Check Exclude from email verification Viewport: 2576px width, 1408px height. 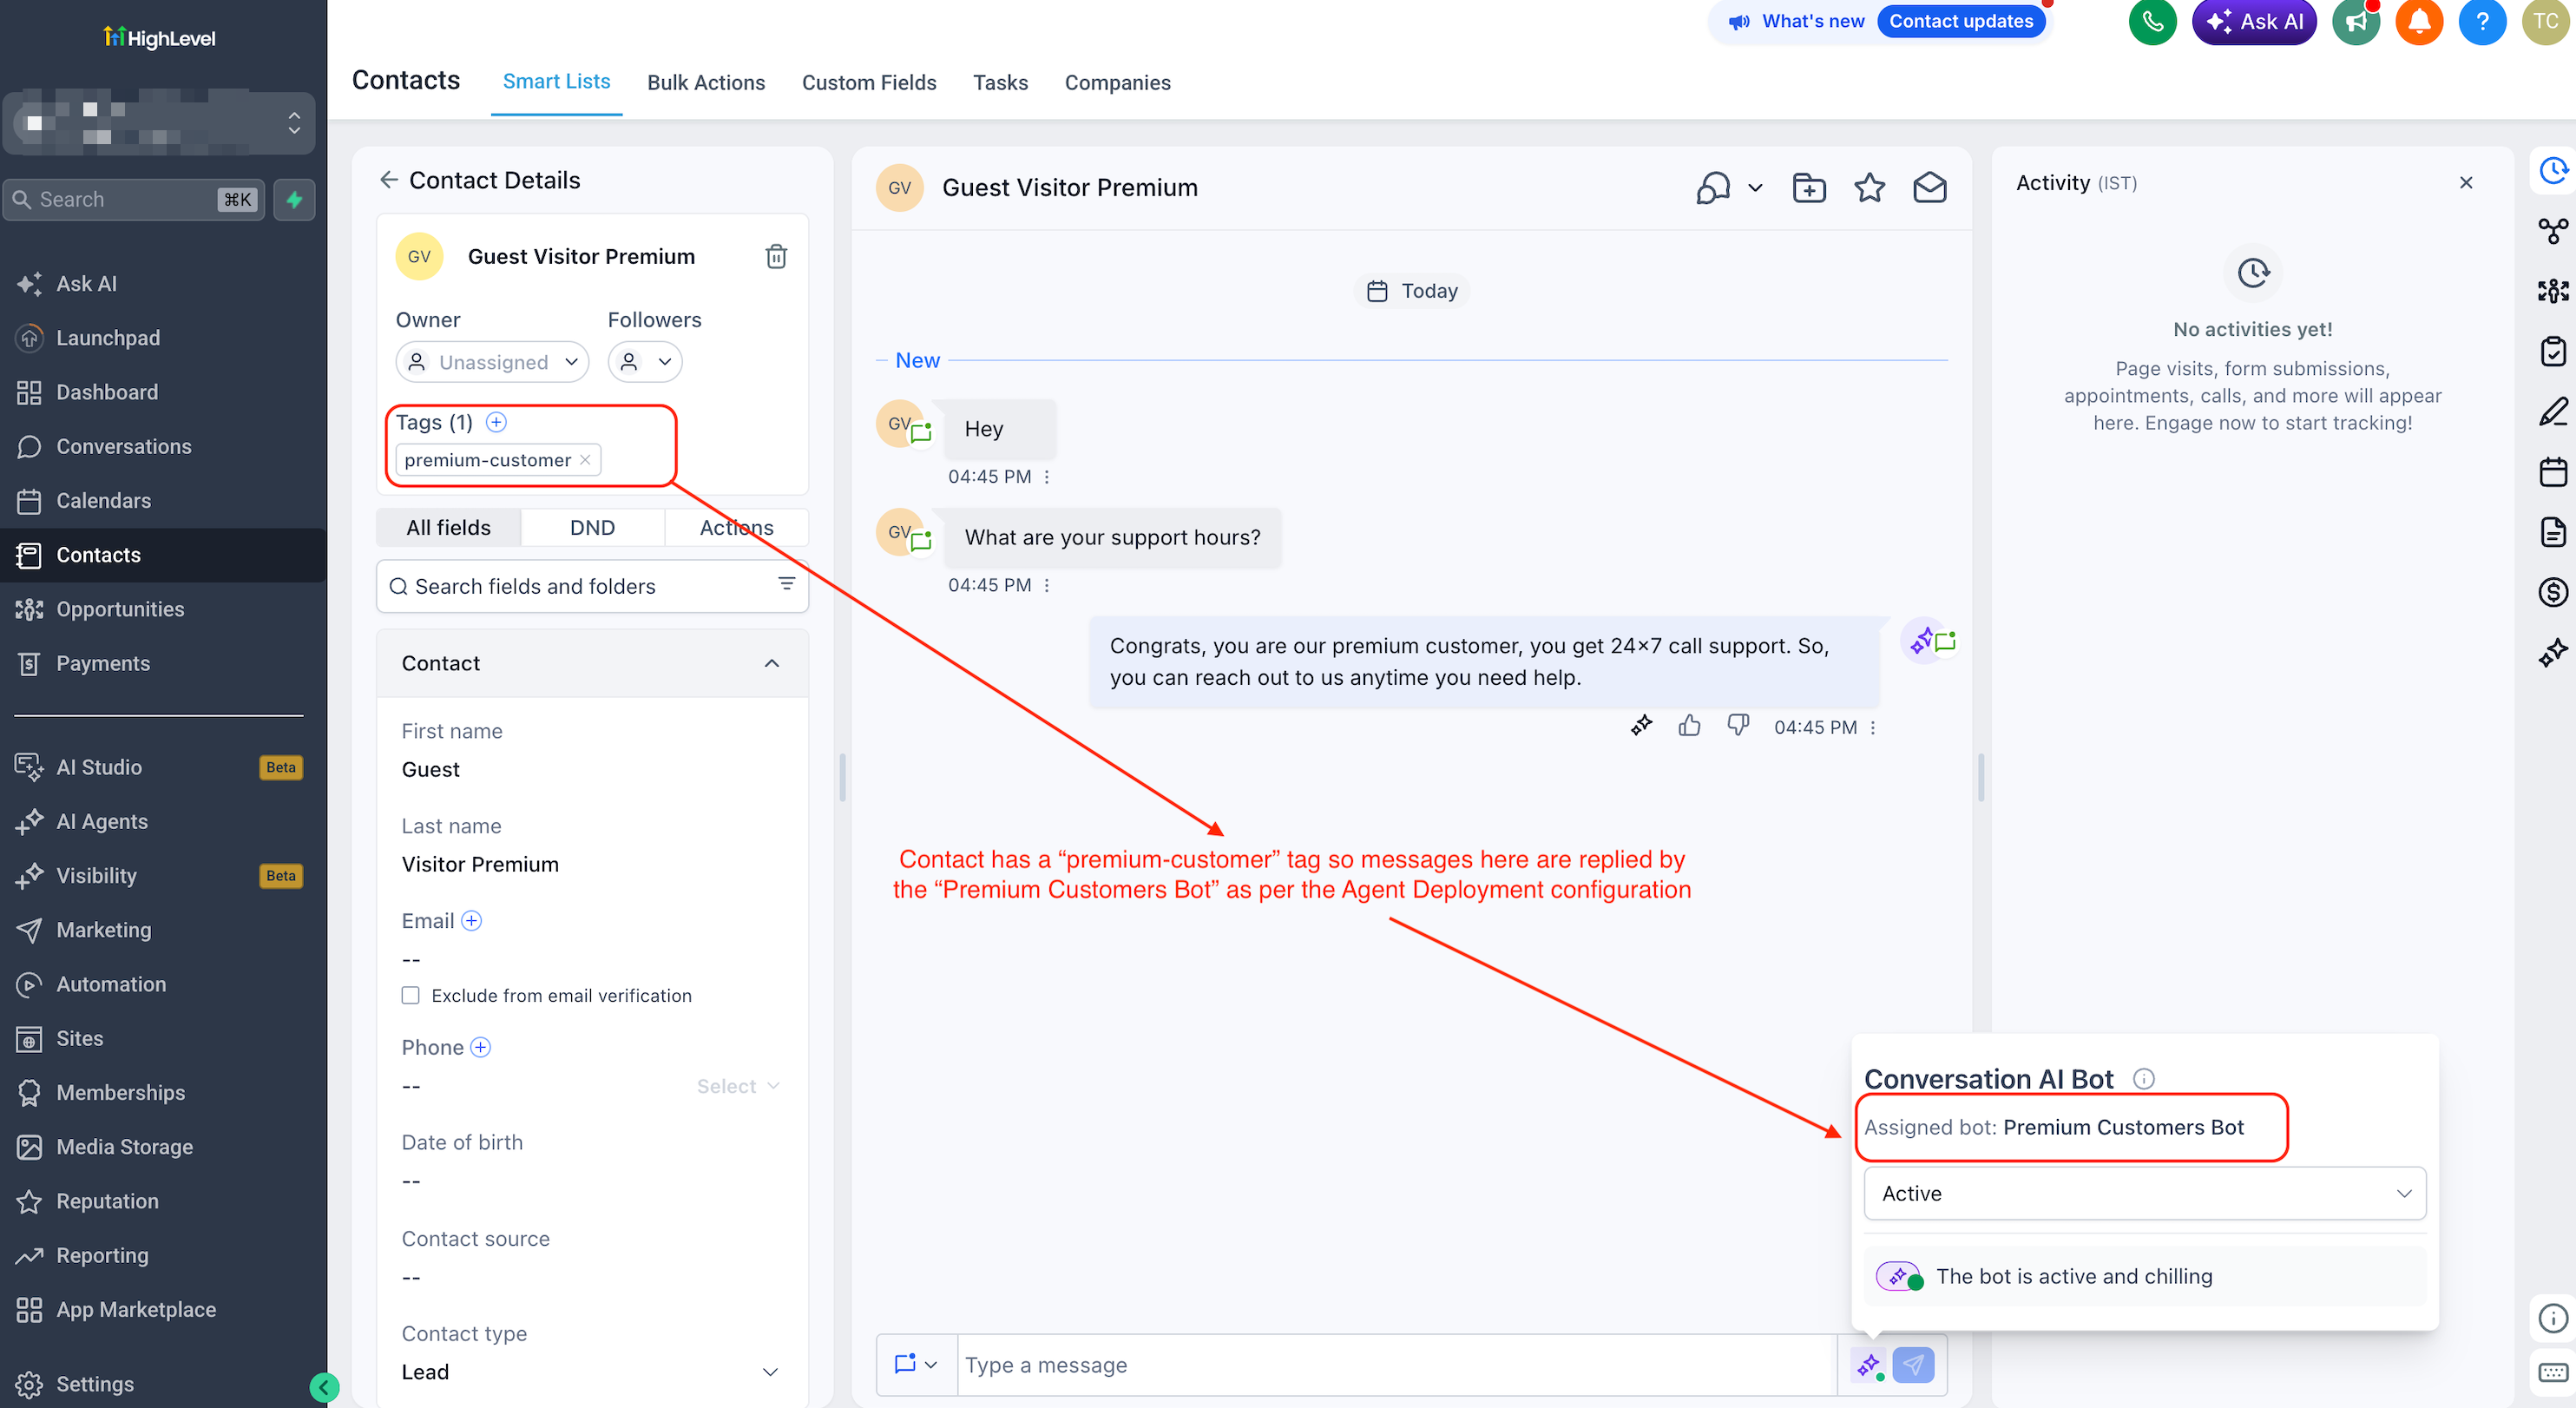pos(410,995)
